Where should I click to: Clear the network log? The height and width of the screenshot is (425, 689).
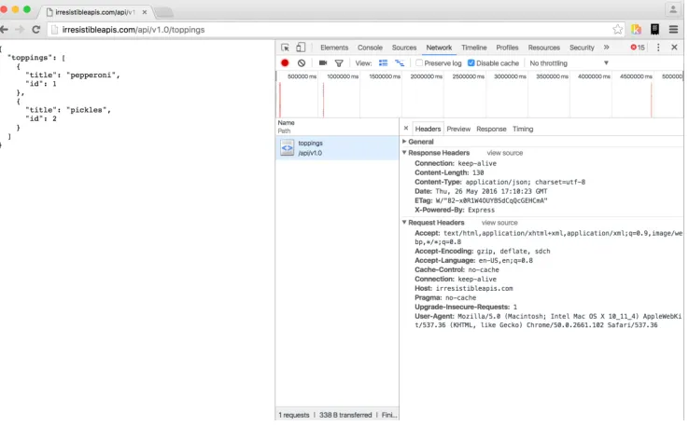click(x=302, y=63)
